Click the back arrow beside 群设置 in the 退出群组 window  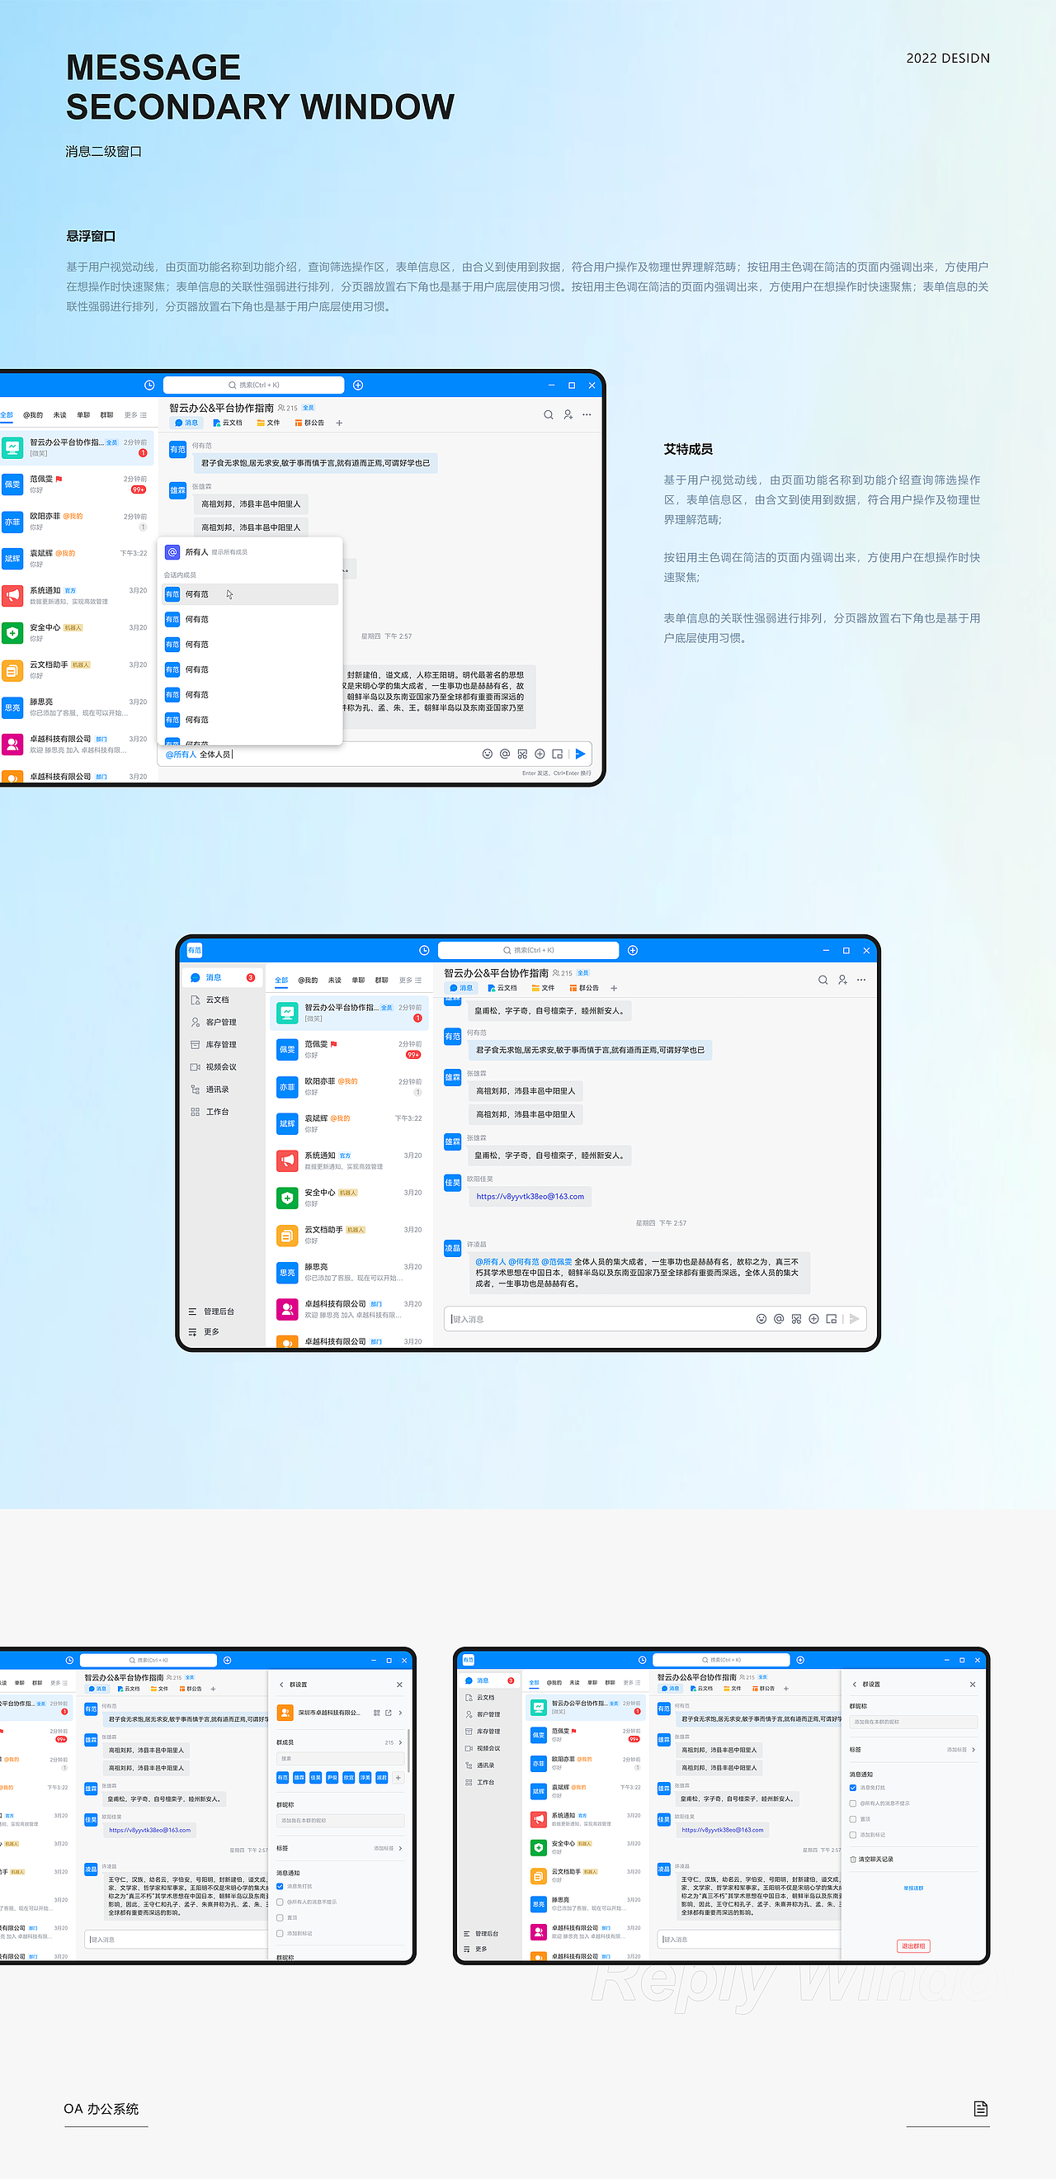pos(855,1684)
